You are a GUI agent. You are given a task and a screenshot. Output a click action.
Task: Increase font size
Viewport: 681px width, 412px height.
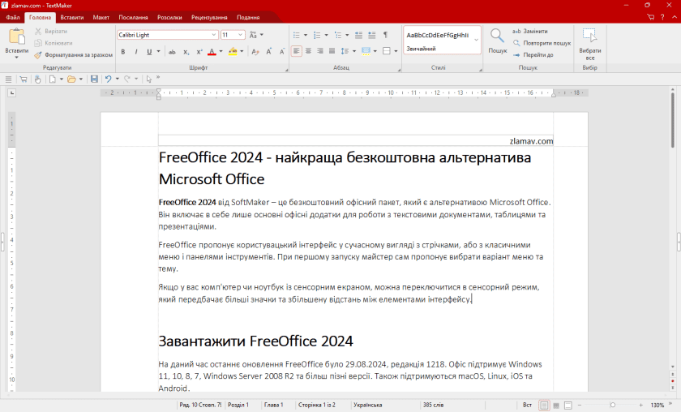269,52
